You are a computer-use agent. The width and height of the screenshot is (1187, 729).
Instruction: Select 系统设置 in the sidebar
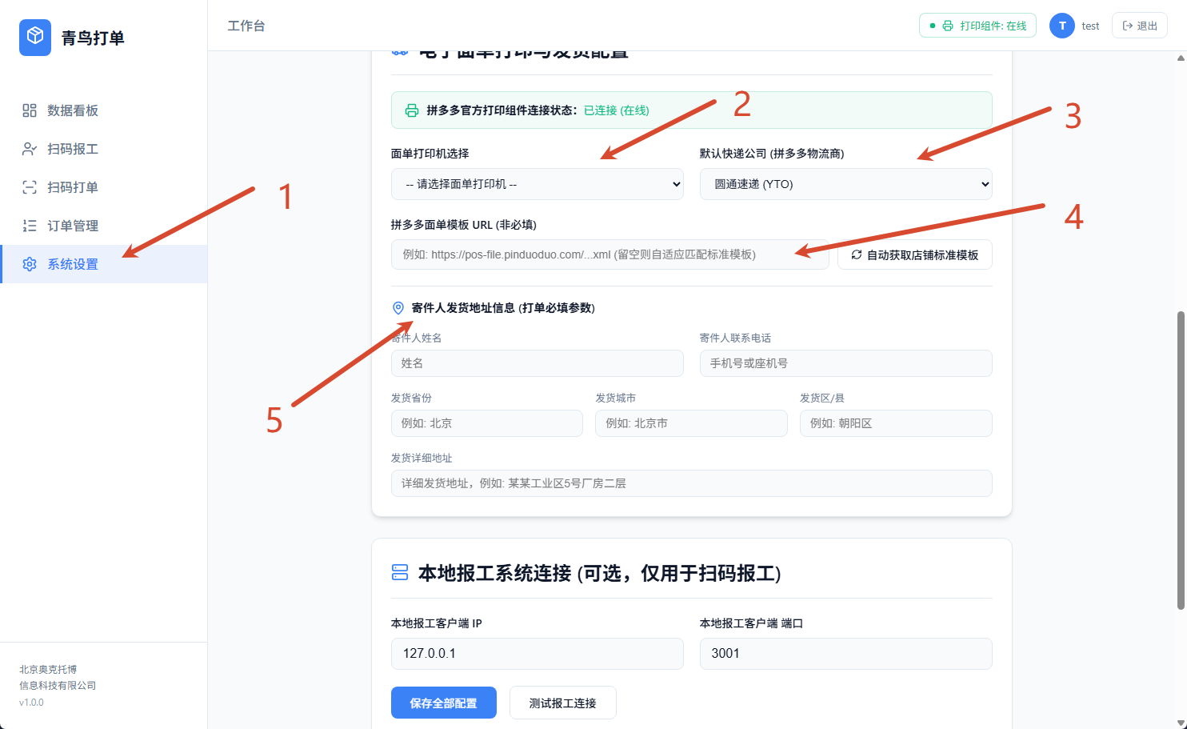pyautogui.click(x=104, y=264)
